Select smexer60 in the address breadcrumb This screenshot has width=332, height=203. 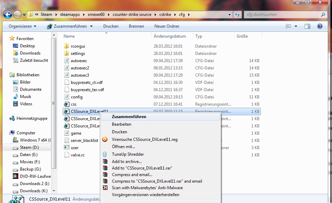(x=96, y=14)
